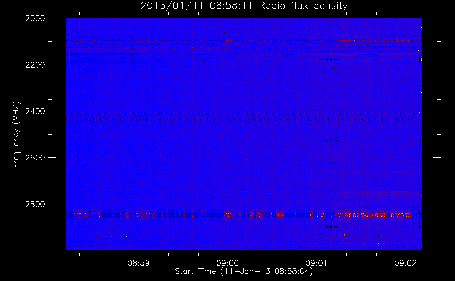
Task: Click the Y-axis label "Frequency (MHZ)"
Action: tap(16, 135)
